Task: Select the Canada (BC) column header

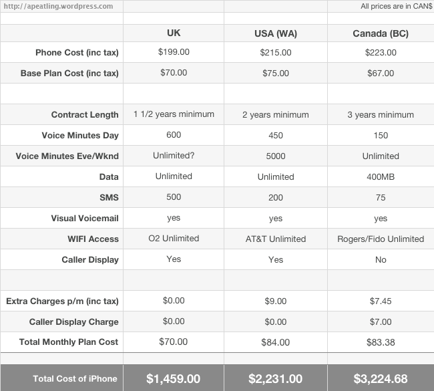Action: (x=381, y=33)
